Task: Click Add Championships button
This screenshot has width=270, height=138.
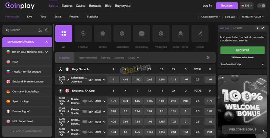Action: pyautogui.click(x=27, y=131)
